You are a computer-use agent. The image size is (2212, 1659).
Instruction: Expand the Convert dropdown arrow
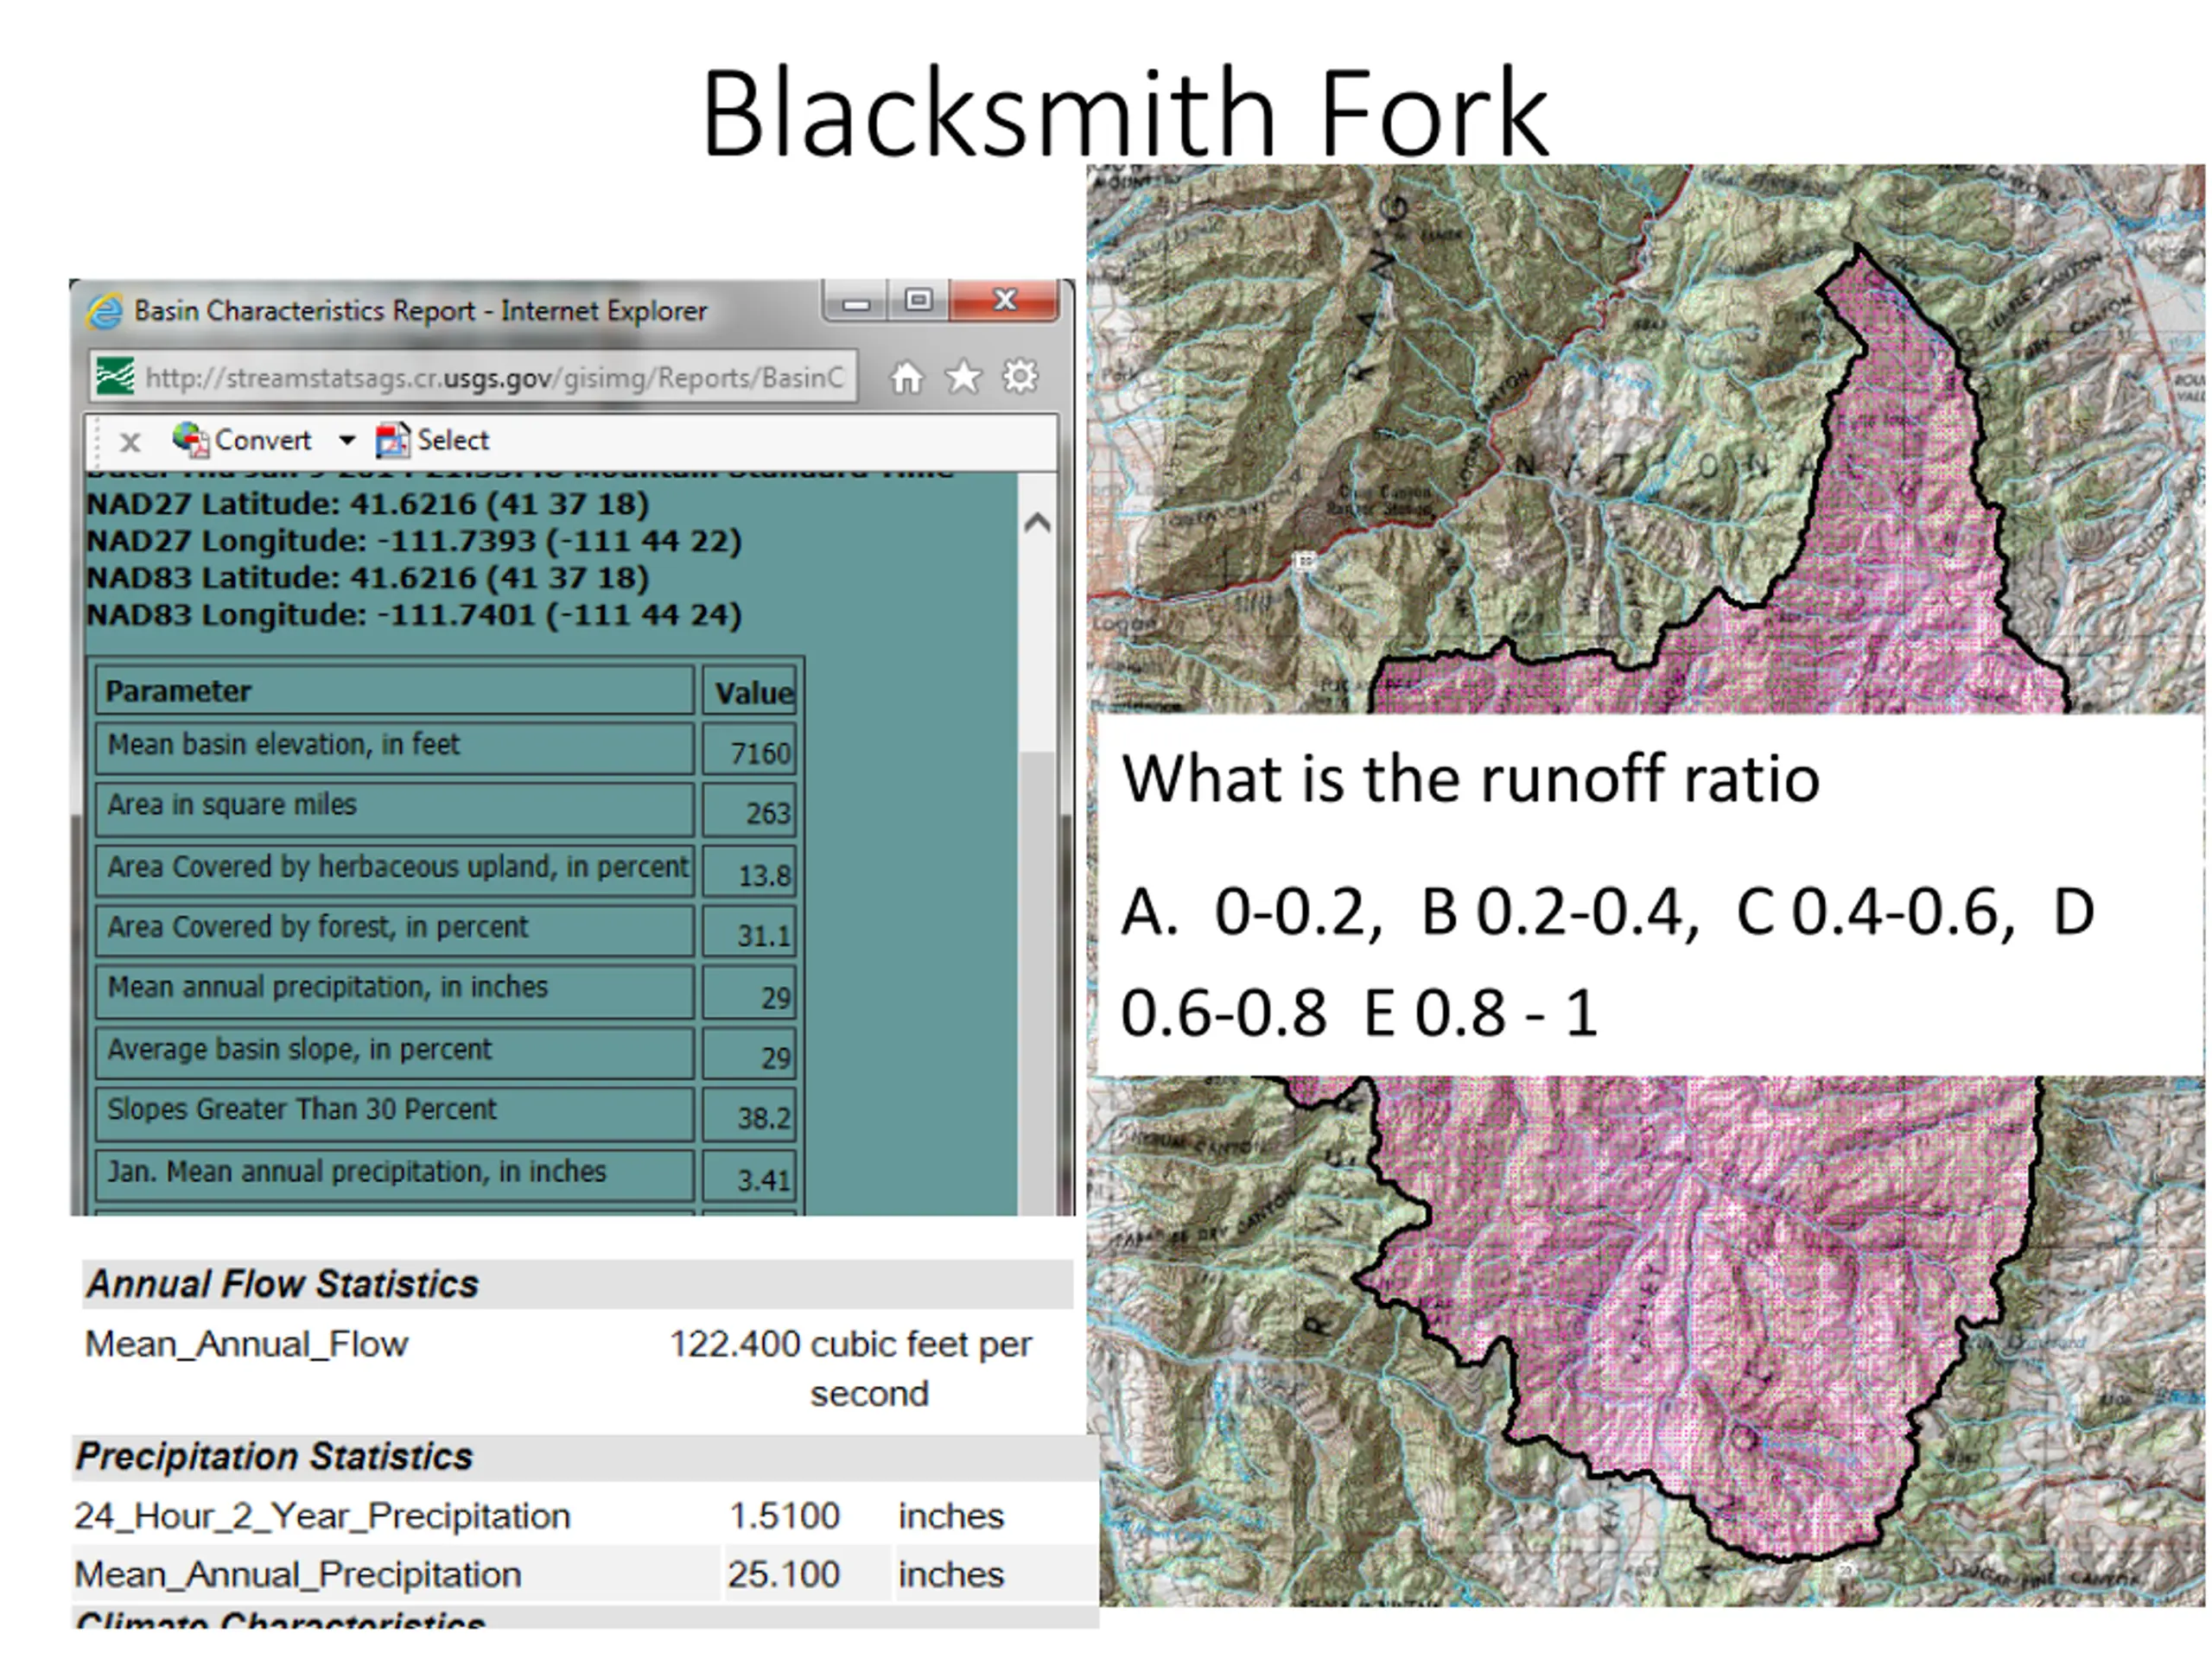tap(347, 440)
